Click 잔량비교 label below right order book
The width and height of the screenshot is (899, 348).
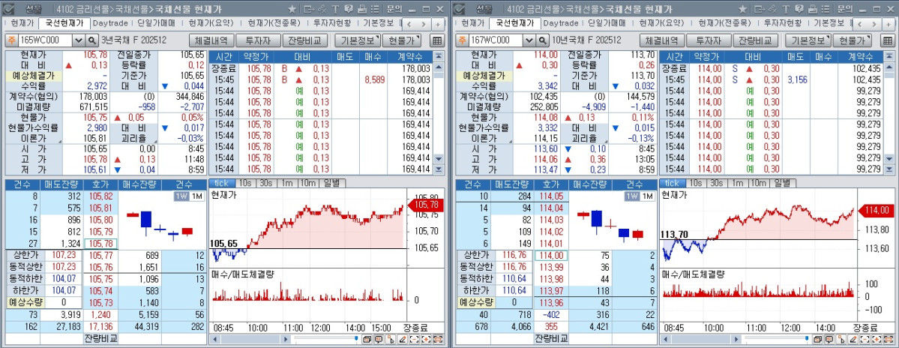(552, 338)
